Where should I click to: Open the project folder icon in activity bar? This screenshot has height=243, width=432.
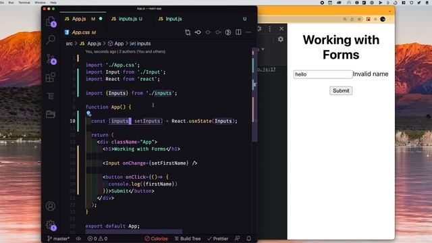(51, 114)
